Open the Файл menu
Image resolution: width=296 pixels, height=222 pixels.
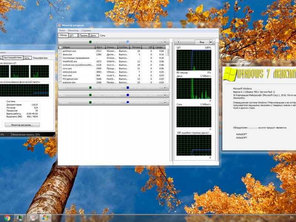(x=62, y=30)
